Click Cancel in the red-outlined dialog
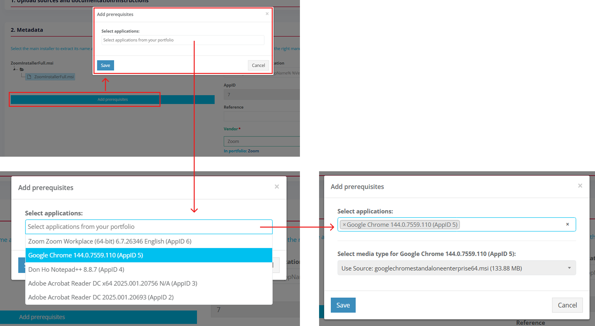Image resolution: width=595 pixels, height=326 pixels. 258,65
